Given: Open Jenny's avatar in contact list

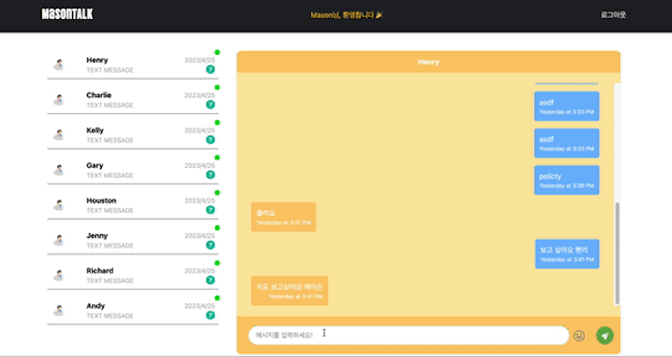Looking at the screenshot, I should [x=59, y=241].
